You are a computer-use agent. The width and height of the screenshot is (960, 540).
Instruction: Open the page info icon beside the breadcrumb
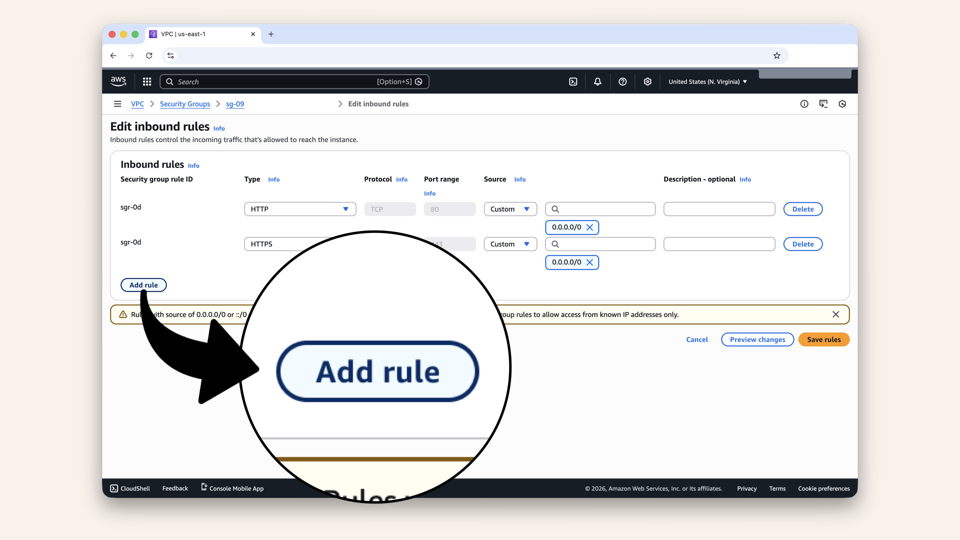804,103
